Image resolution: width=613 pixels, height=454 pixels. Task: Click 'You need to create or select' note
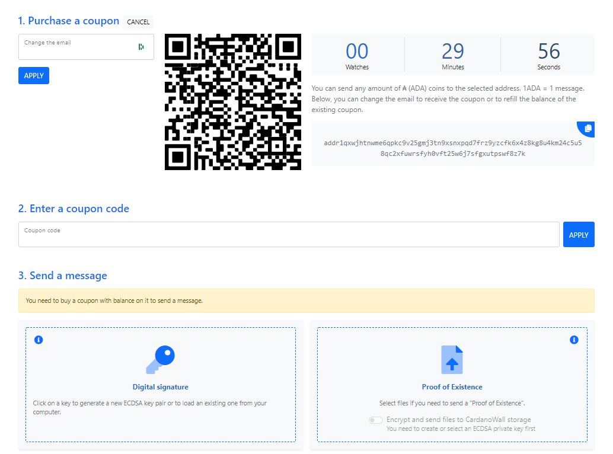pyautogui.click(x=461, y=429)
